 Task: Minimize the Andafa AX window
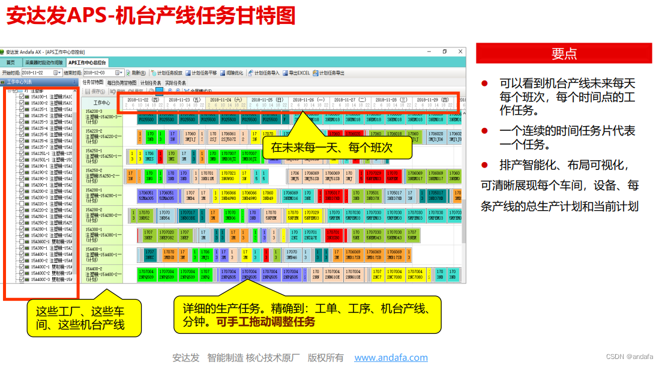(429, 52)
